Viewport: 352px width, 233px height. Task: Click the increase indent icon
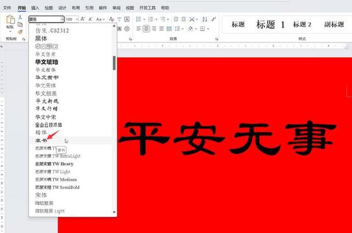pyautogui.click(x=184, y=19)
